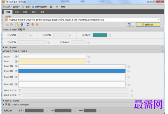The height and width of the screenshot is (114, 168).
Task: Expand the MD / RipeMD section
Action: tap(4, 47)
